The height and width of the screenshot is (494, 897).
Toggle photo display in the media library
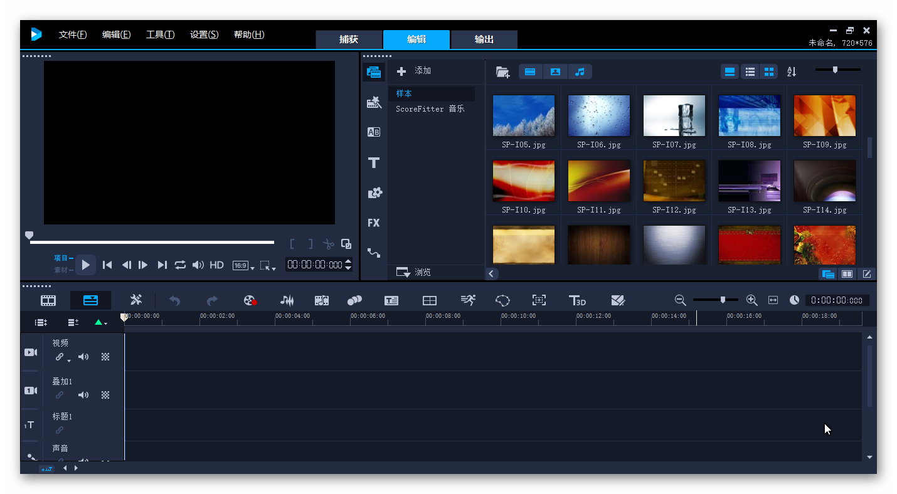click(555, 71)
